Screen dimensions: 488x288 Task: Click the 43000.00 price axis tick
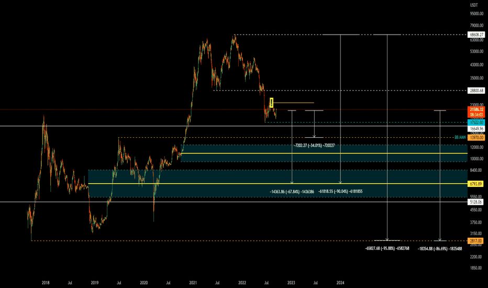(476, 65)
